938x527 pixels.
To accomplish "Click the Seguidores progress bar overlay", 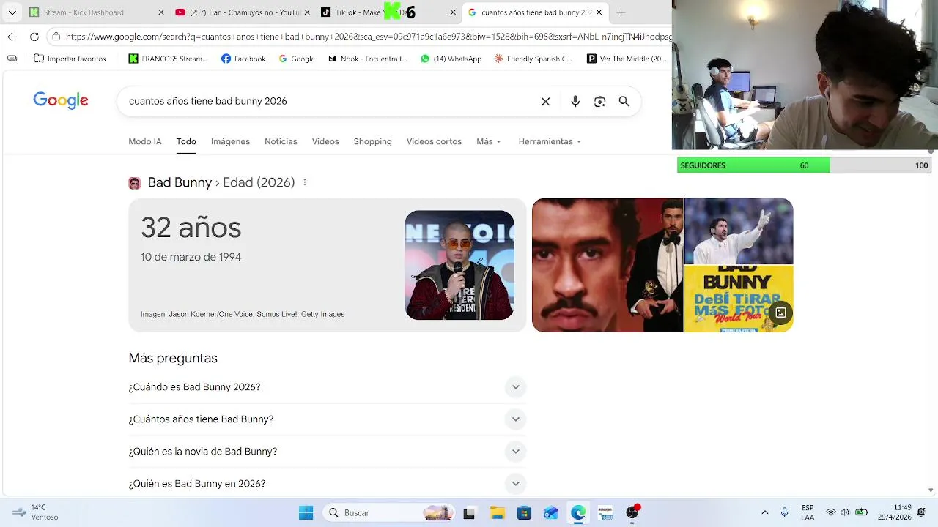I will pyautogui.click(x=805, y=165).
